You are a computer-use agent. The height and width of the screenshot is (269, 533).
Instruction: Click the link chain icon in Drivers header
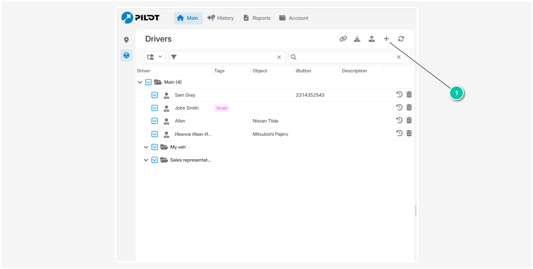pos(343,39)
